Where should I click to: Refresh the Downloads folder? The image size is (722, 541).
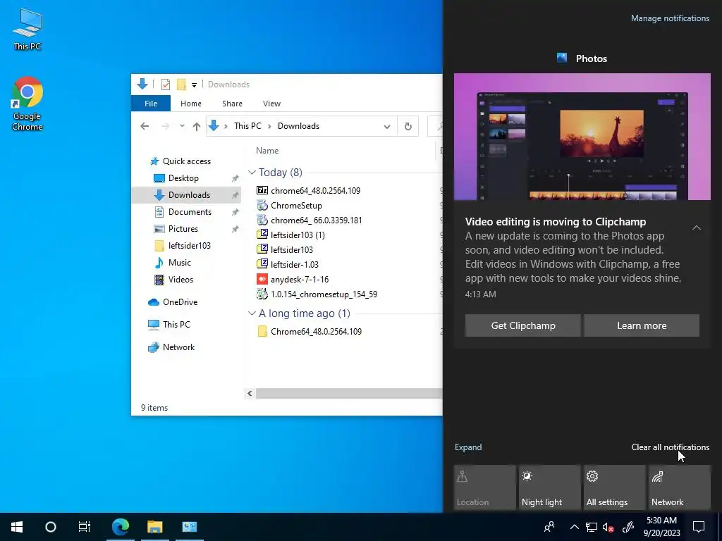(408, 127)
